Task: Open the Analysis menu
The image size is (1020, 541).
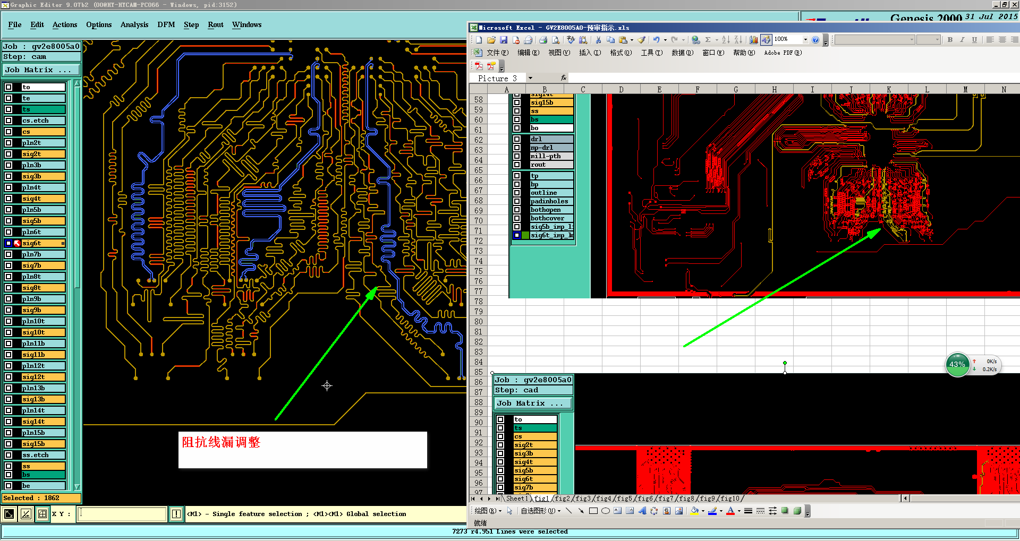Action: tap(134, 25)
